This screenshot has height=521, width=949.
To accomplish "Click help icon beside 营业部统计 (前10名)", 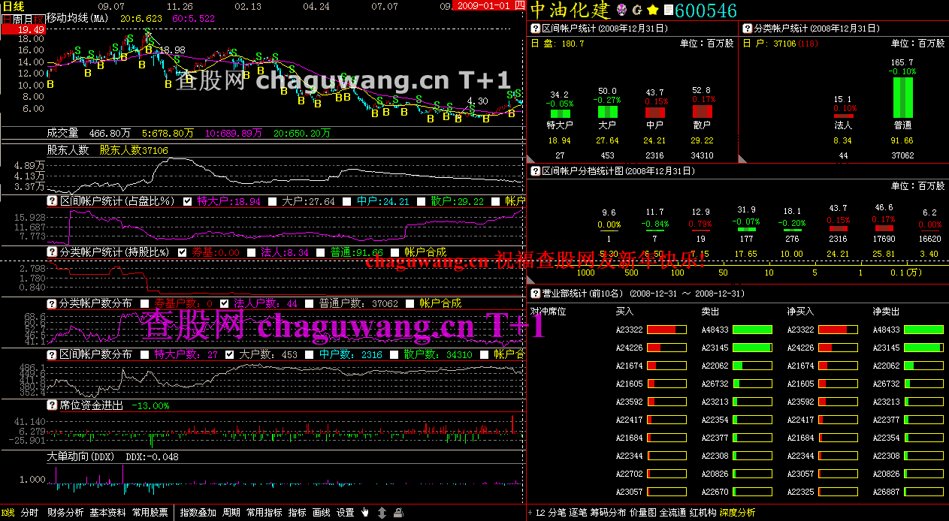I will click(x=536, y=294).
